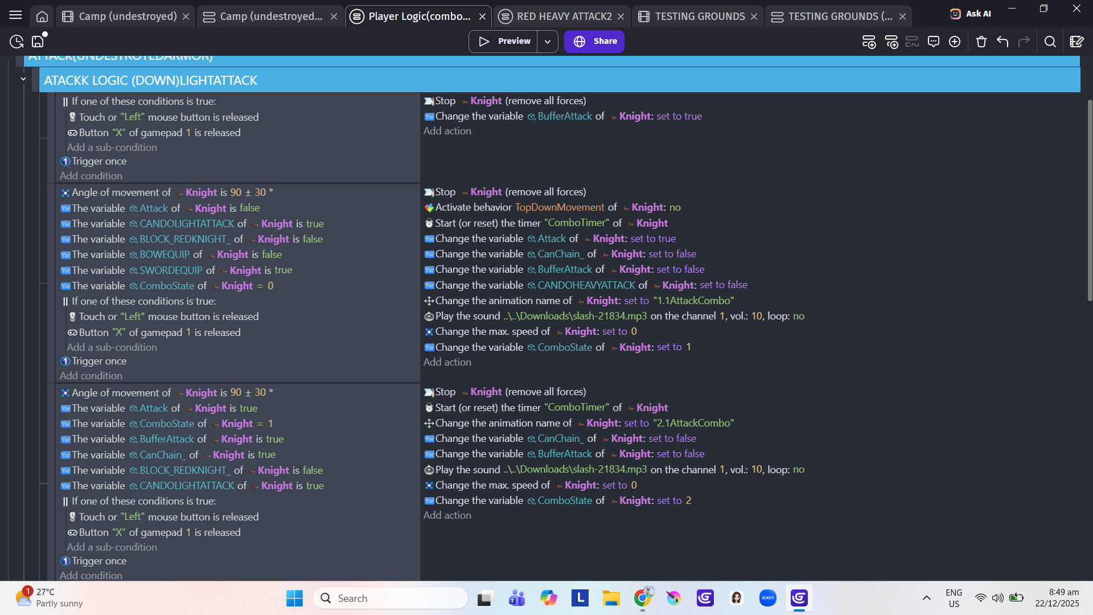The image size is (1093, 615).
Task: Open the history clock icon in toolbar
Action: 17,42
